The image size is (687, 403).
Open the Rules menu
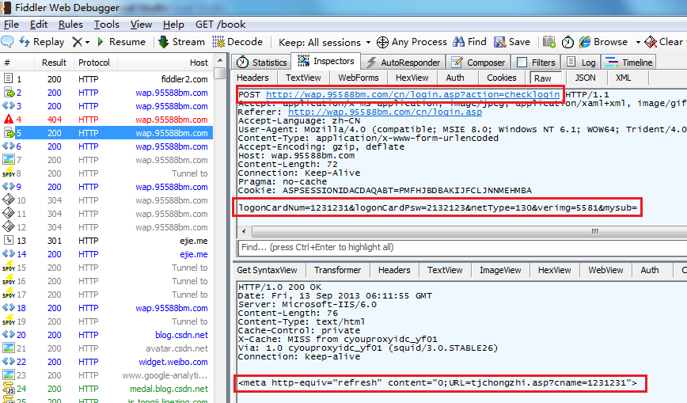(x=70, y=24)
